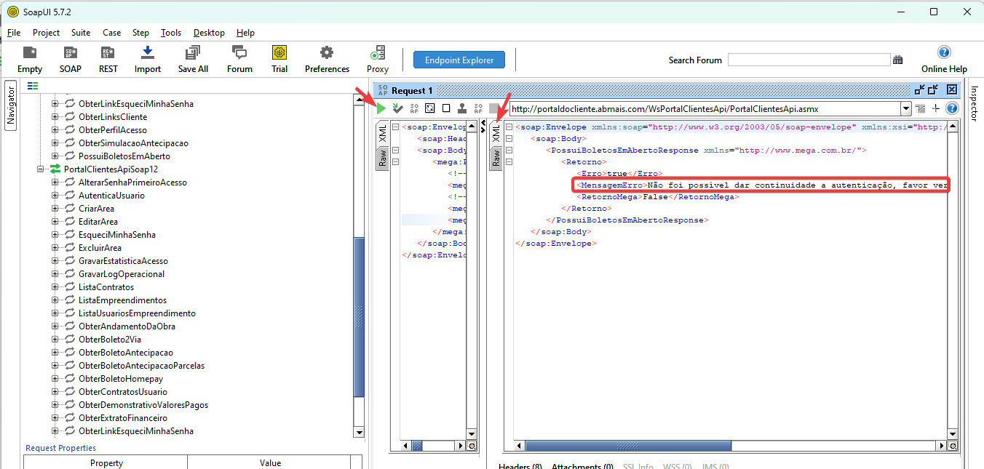
Task: Click the search icon next to Search Forum field
Action: pyautogui.click(x=898, y=60)
